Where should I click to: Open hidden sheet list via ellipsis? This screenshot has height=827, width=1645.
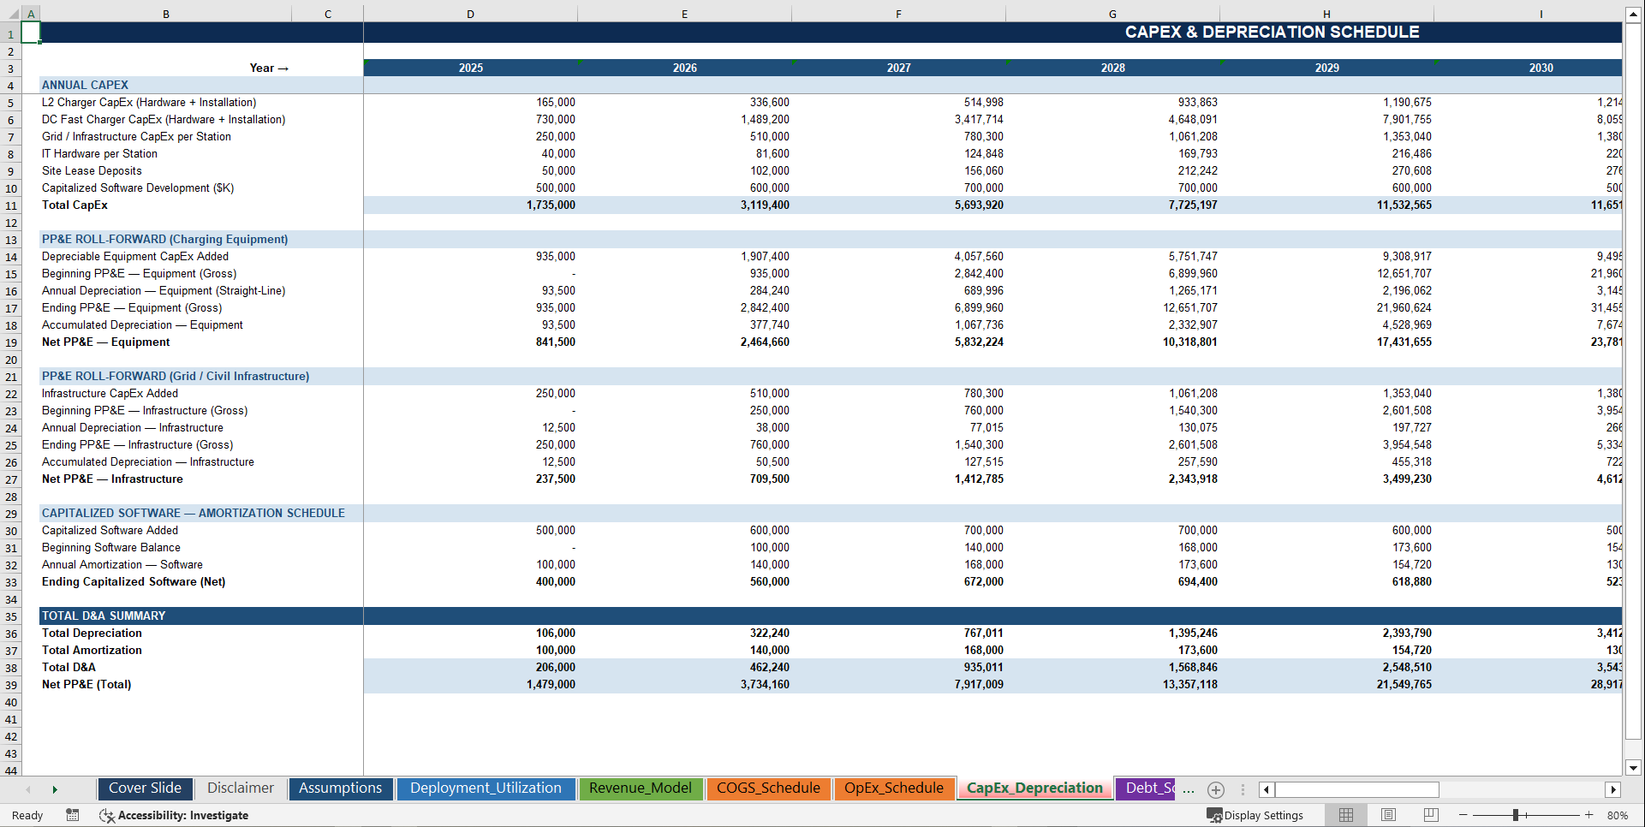pyautogui.click(x=1189, y=789)
